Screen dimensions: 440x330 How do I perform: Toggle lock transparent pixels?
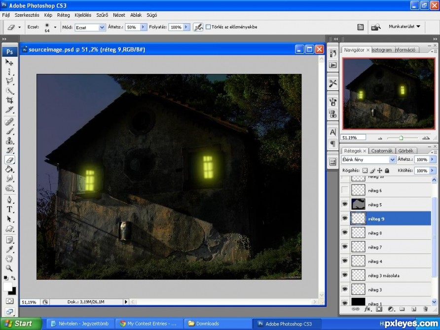coord(365,170)
